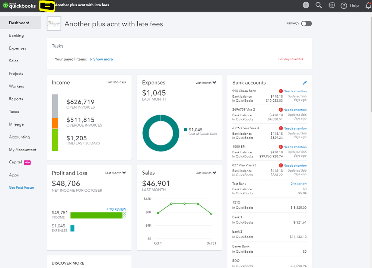Open Banking in the left navigation
The height and width of the screenshot is (268, 372).
click(x=16, y=36)
